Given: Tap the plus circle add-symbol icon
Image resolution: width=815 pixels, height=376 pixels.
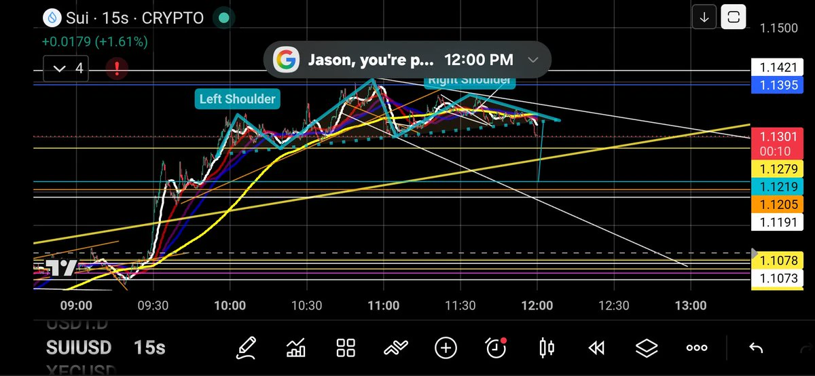Looking at the screenshot, I should coord(446,348).
